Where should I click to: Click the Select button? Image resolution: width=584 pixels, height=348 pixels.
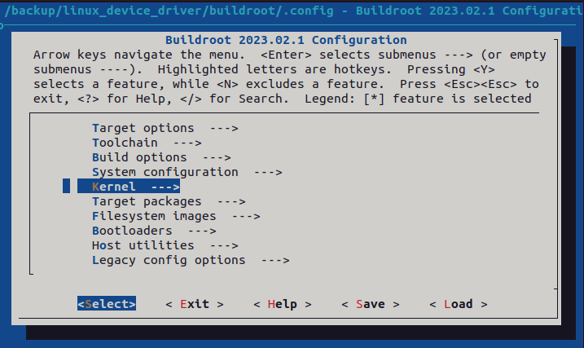107,304
